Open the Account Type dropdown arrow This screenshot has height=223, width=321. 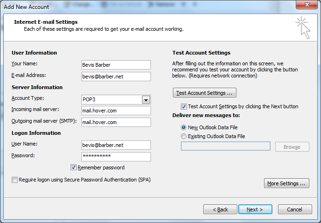(x=146, y=100)
